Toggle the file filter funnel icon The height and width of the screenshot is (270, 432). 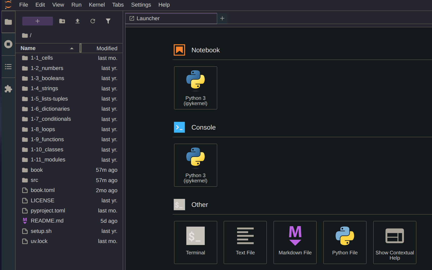108,21
